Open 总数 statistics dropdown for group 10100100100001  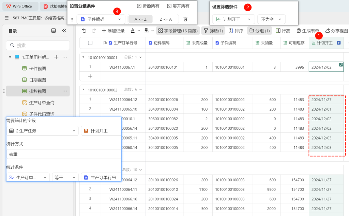click(133, 57)
